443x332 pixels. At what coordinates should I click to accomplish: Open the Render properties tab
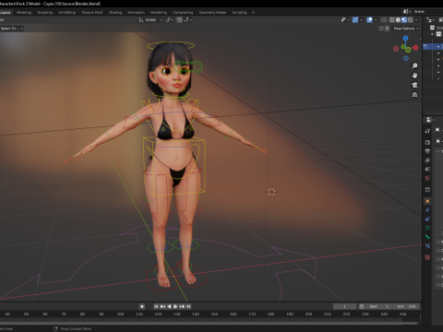427,142
